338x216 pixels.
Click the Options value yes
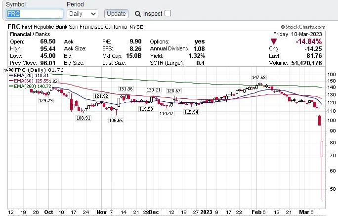pyautogui.click(x=200, y=42)
